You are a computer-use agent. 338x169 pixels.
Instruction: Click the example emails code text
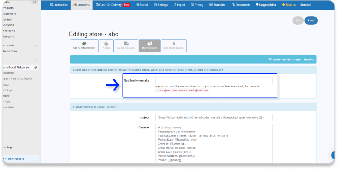(182, 90)
